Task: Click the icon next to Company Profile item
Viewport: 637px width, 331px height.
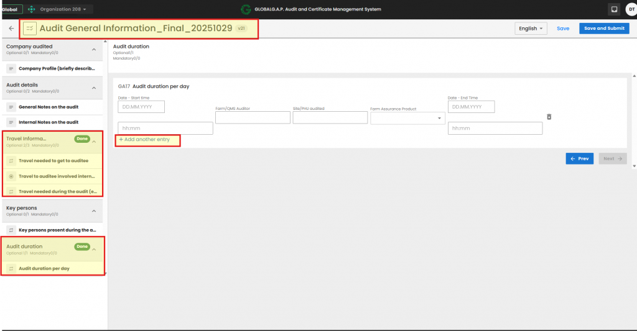Action: click(11, 68)
